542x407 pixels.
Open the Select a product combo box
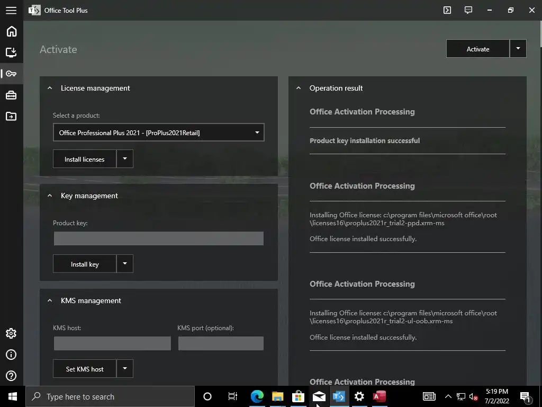[159, 132]
